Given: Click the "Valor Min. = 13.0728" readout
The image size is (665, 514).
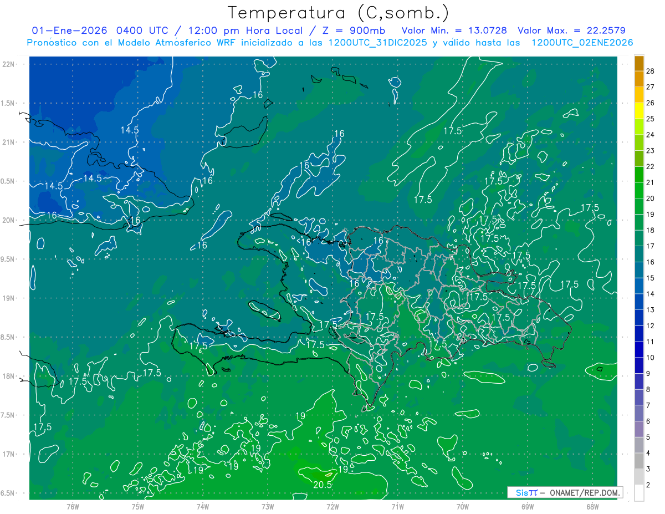Looking at the screenshot, I should coord(454,30).
